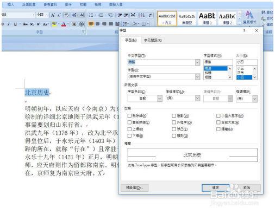The width and height of the screenshot is (275, 214).
Task: Click the italic icon in ribbon
Action: 9,24
